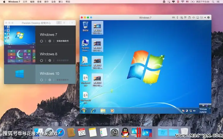This screenshot has width=223, height=139.
Task: Open Windows Media Player from taskbar
Action: (112, 111)
